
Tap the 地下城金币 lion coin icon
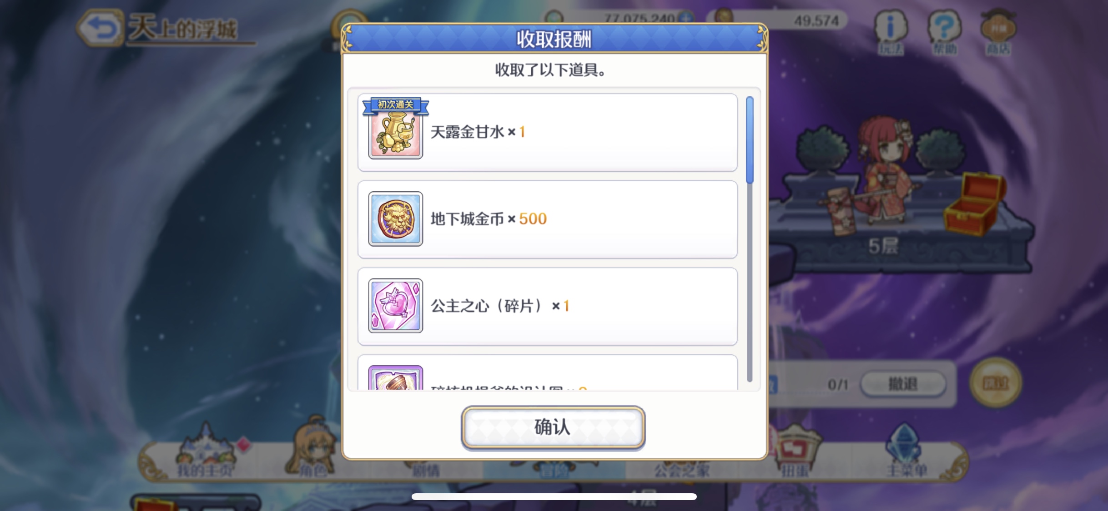click(395, 219)
